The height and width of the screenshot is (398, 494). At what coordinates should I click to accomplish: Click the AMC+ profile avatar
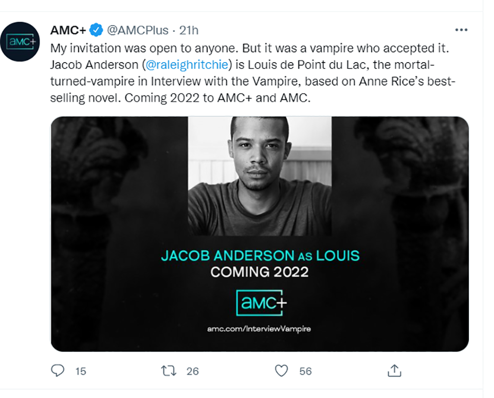coord(20,42)
